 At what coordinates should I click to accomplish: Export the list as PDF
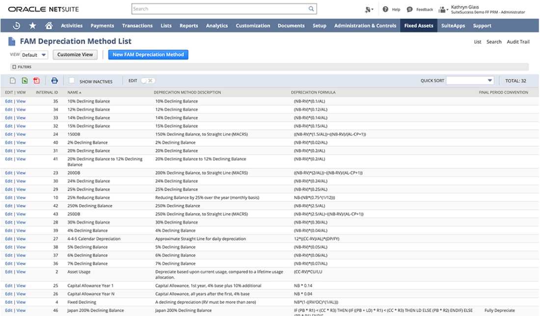[x=36, y=81]
